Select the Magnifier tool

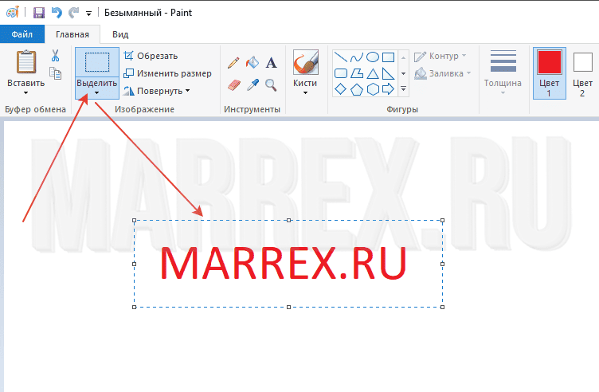click(272, 84)
